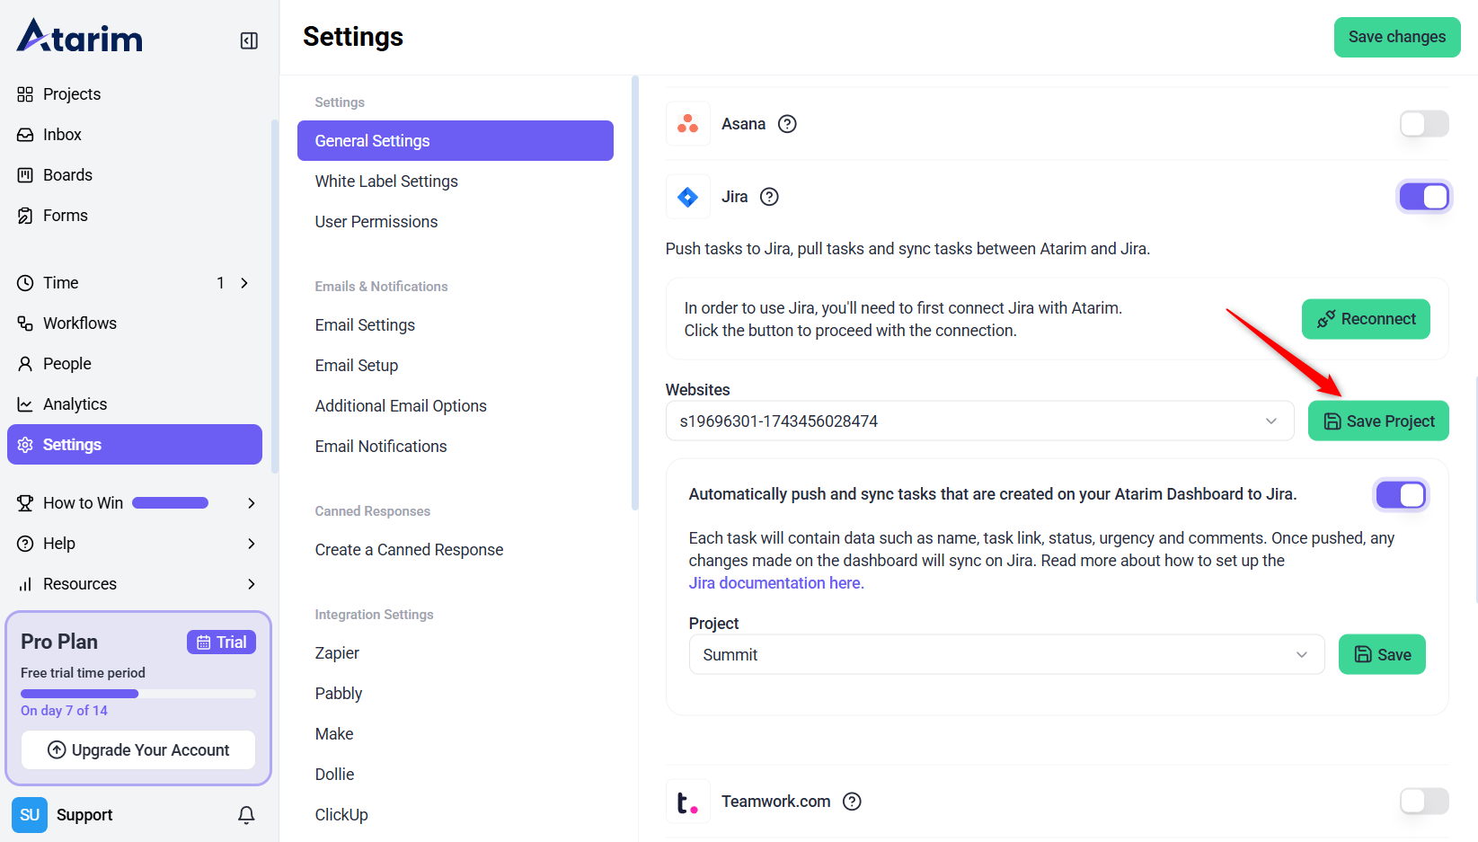Open the Project dropdown showing Summit

[x=1005, y=655]
